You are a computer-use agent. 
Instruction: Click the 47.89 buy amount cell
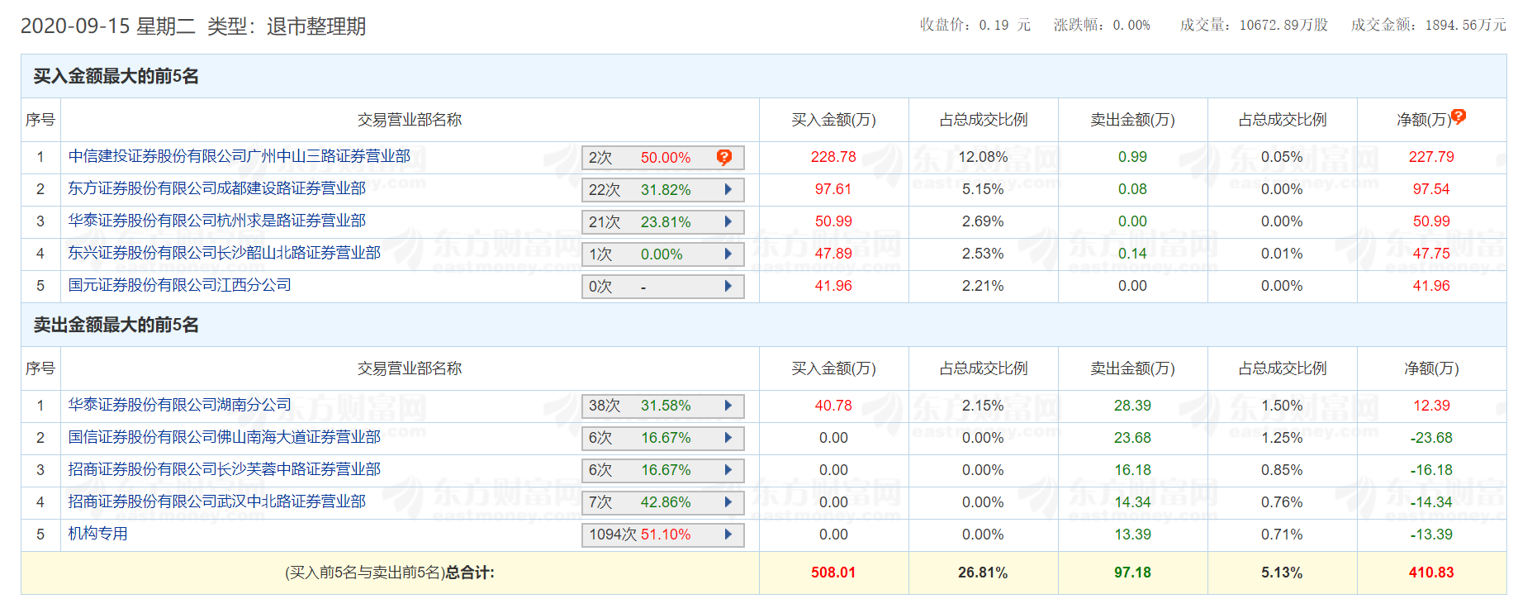coord(833,254)
